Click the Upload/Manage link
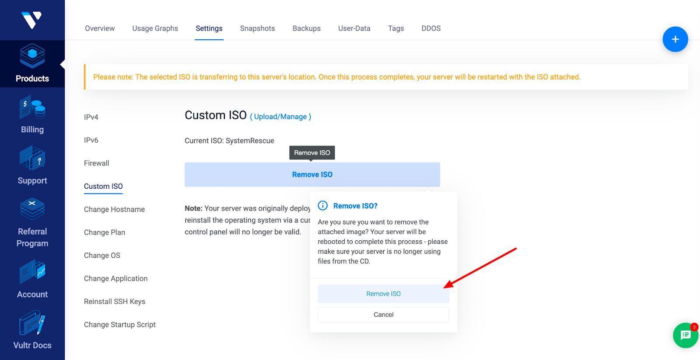 (x=280, y=117)
